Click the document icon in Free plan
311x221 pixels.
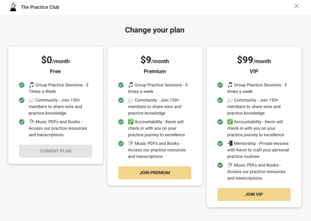(32, 122)
